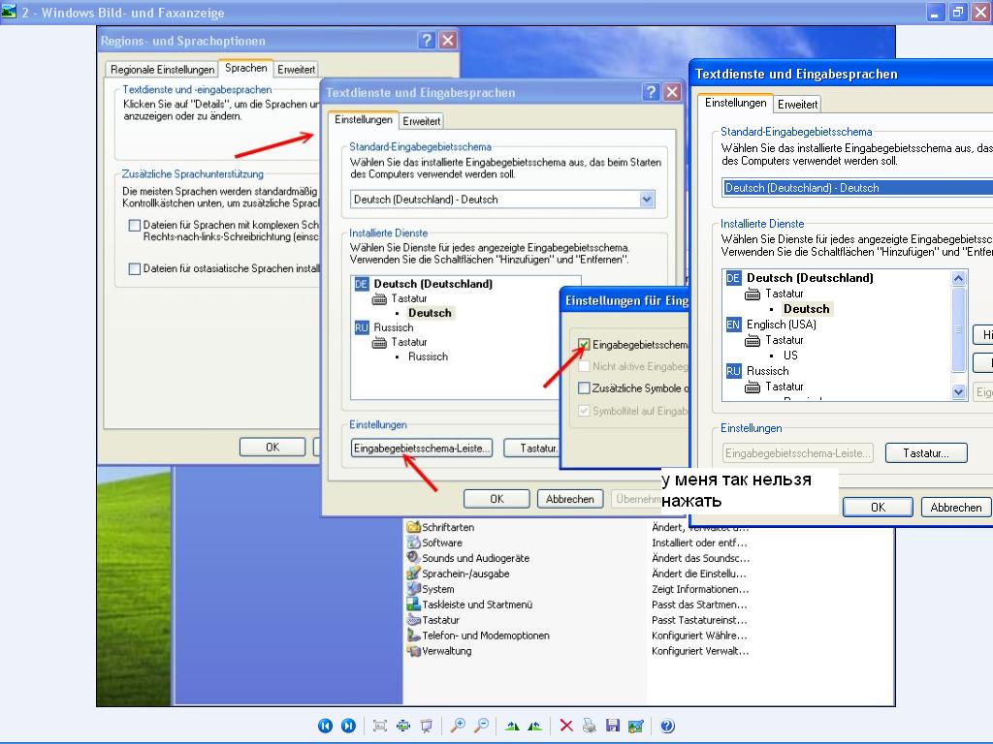Viewport: 993px width, 744px height.
Task: Zoom out with the minus magnifier icon
Action: point(481,726)
